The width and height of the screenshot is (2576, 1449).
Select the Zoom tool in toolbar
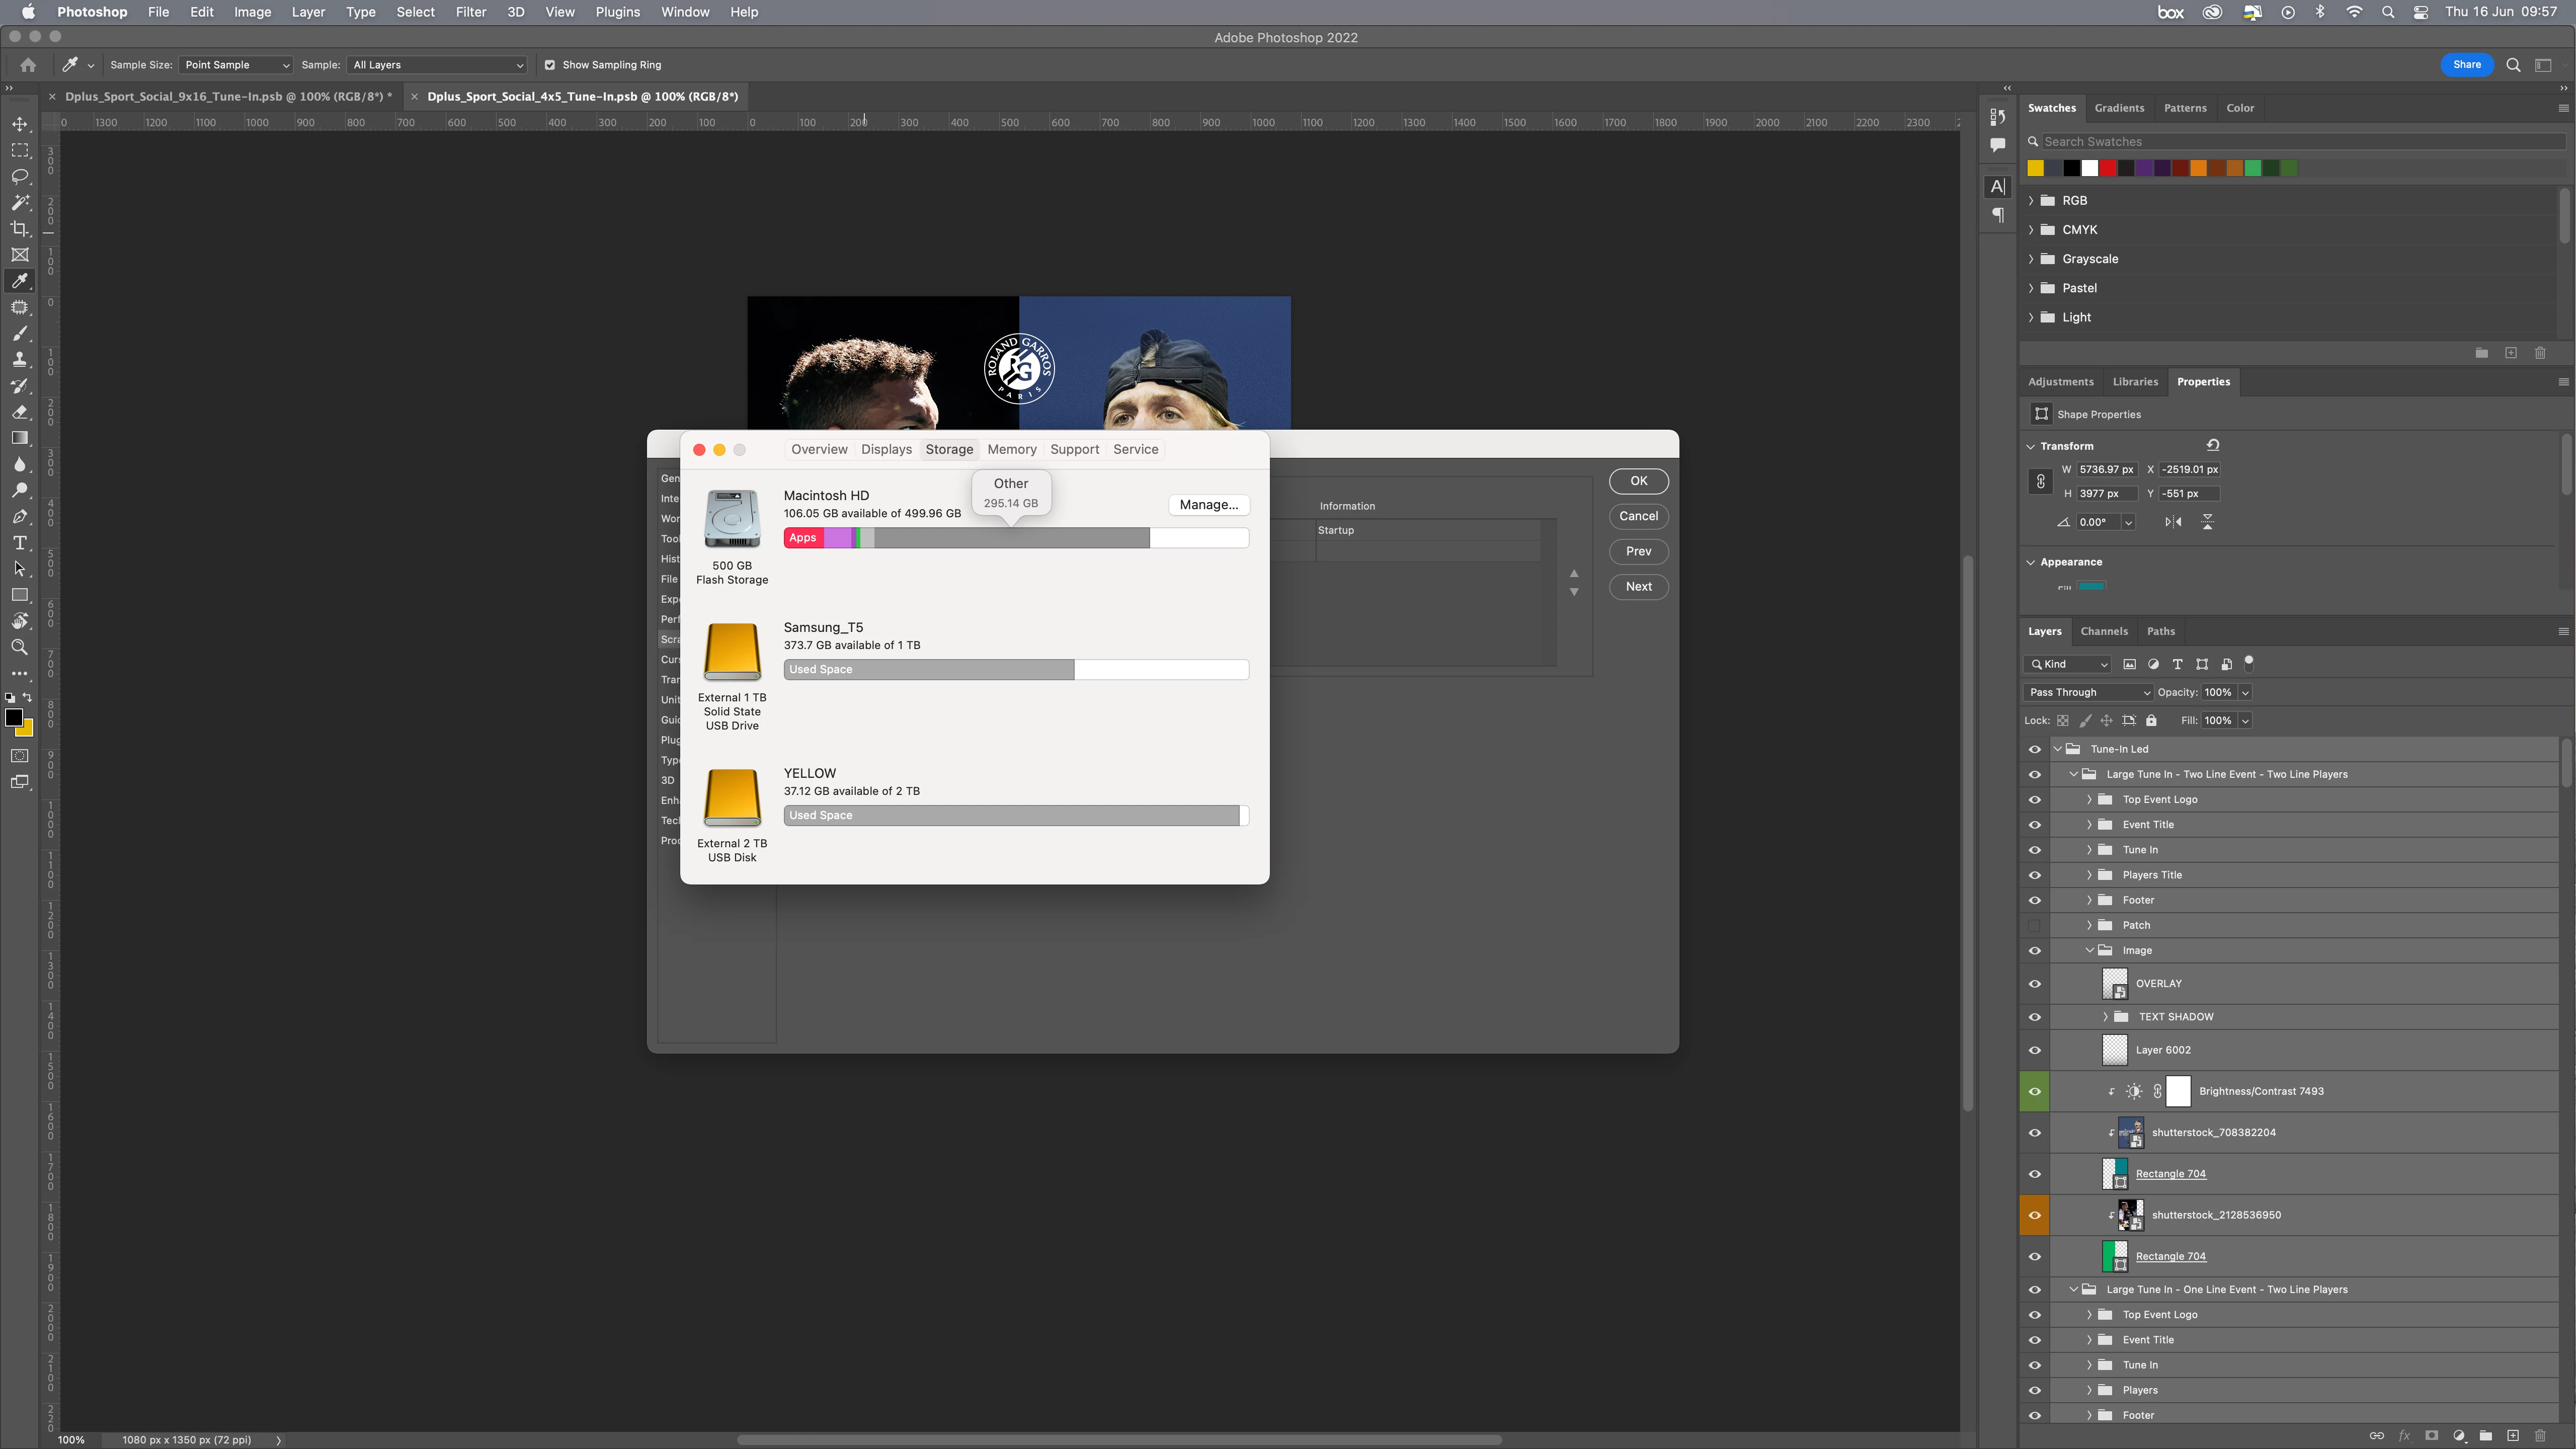click(x=20, y=647)
